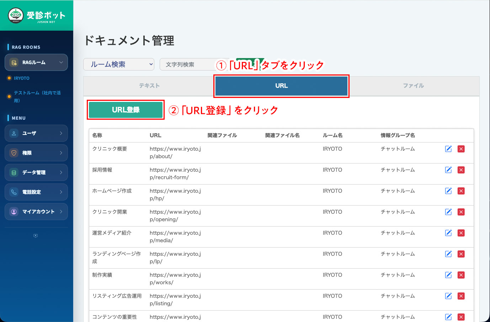Click the ドキュメント管理 page heading
This screenshot has height=322, width=490.
129,41
